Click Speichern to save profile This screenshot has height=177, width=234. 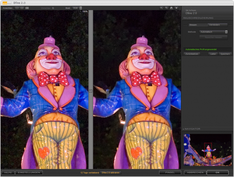point(225,54)
